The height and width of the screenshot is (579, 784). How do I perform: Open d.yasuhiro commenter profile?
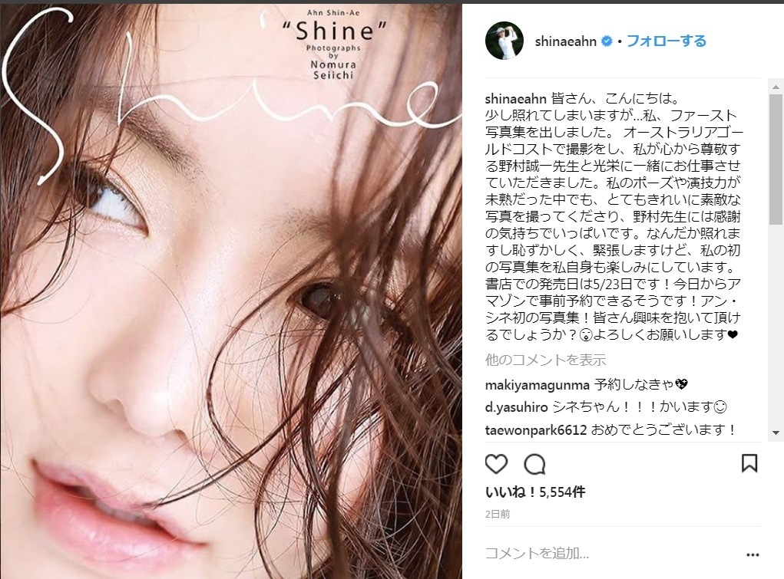(517, 408)
